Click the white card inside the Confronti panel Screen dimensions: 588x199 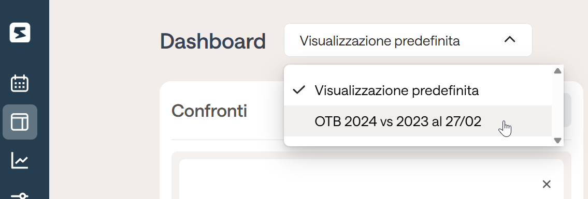click(371, 179)
